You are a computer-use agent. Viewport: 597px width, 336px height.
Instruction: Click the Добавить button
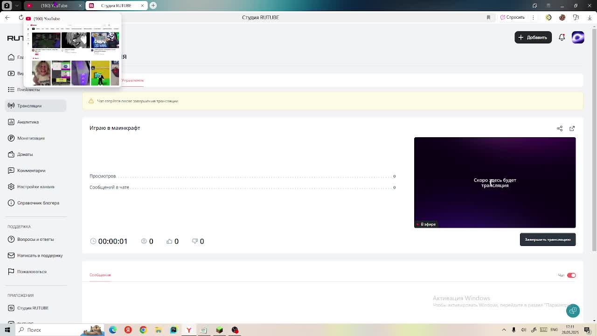[x=533, y=37]
